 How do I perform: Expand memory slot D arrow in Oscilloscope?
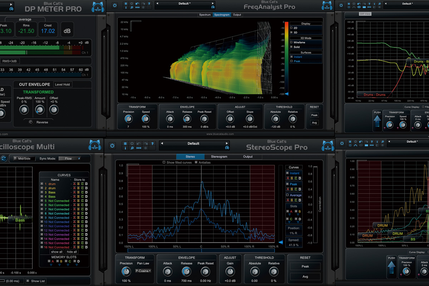click(77, 265)
